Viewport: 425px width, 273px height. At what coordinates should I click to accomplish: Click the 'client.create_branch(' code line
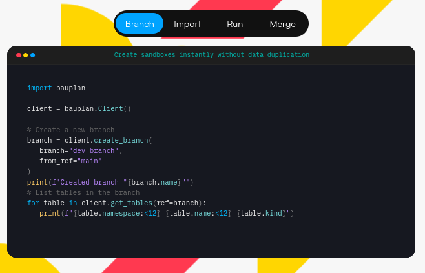[x=89, y=140]
